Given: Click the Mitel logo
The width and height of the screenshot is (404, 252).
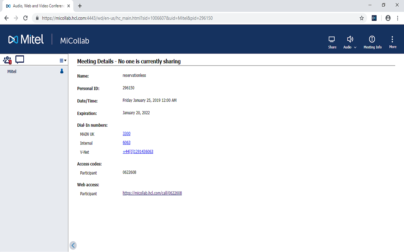Looking at the screenshot, I should (26, 40).
